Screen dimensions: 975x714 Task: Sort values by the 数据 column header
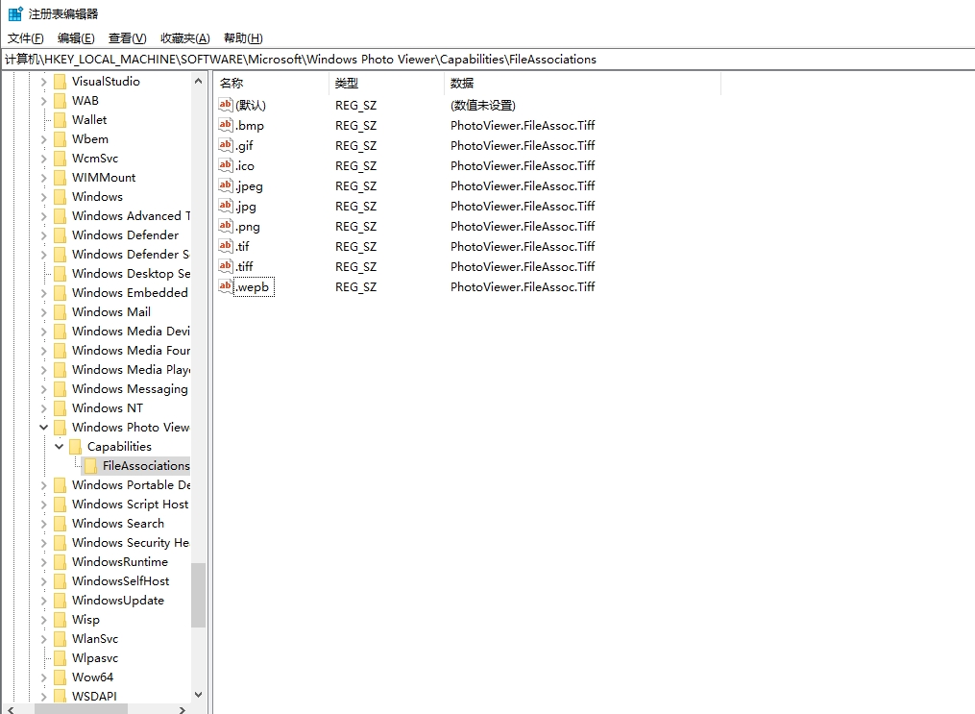pos(583,83)
